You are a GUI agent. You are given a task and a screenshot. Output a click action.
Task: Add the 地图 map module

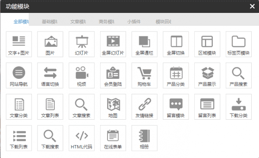point(113,107)
